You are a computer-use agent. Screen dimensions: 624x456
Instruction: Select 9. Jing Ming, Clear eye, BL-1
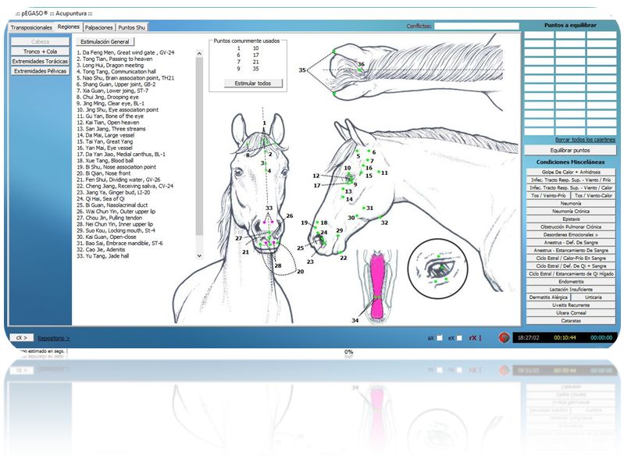(x=111, y=103)
